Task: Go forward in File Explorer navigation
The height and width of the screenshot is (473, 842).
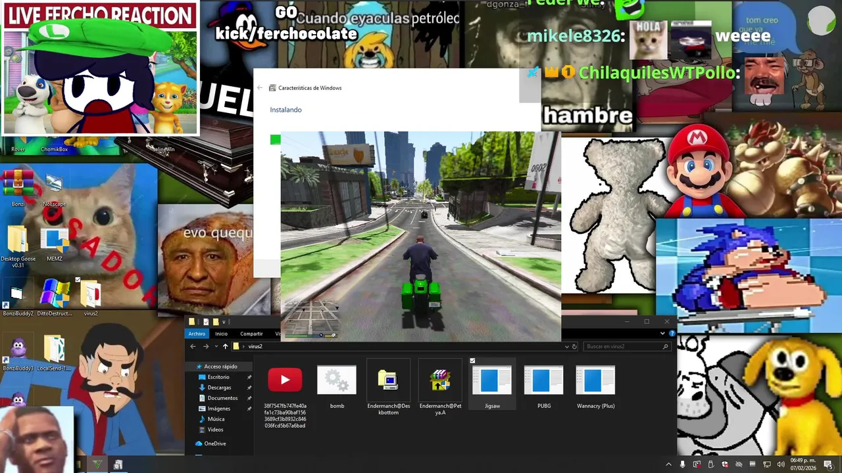Action: pos(205,346)
